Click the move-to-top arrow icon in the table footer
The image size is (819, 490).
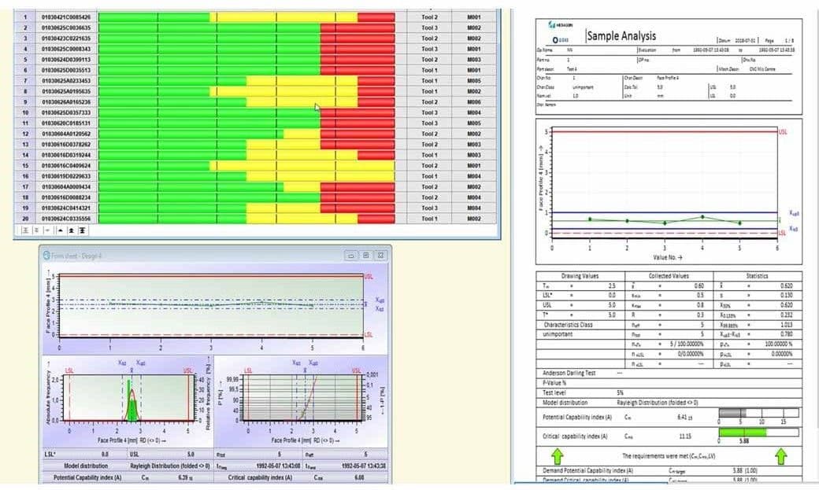coord(82,230)
